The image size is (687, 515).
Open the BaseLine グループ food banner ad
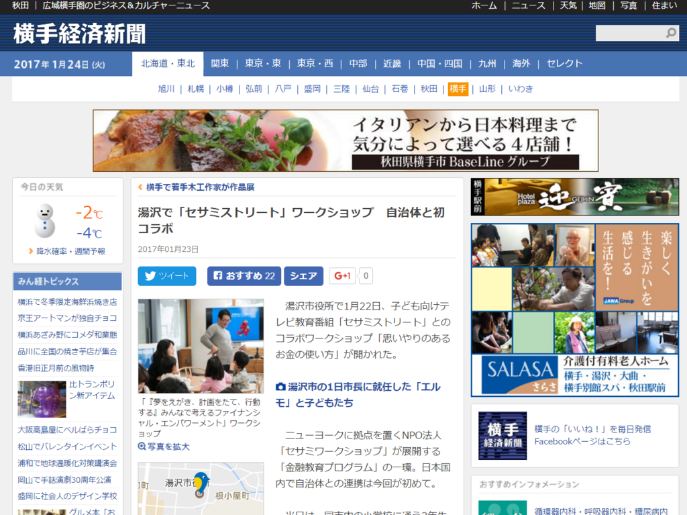[x=346, y=141]
